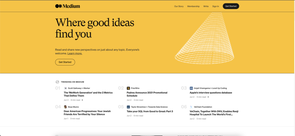Click the FriarWire avatar icon
The image size is (295, 136).
click(x=128, y=88)
